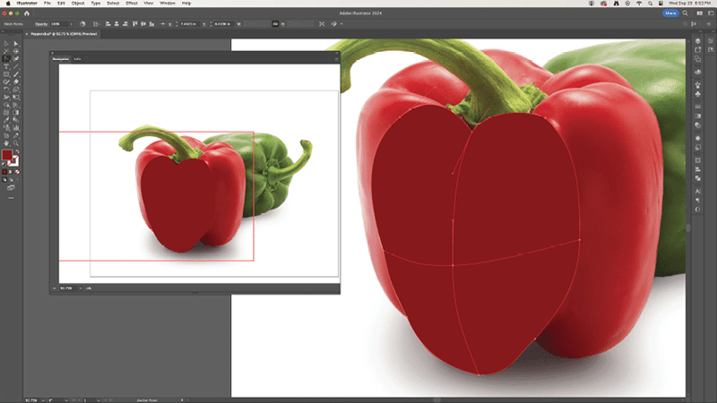Open the Asset Export panel icon
This screenshot has height=403, width=717.
[698, 50]
